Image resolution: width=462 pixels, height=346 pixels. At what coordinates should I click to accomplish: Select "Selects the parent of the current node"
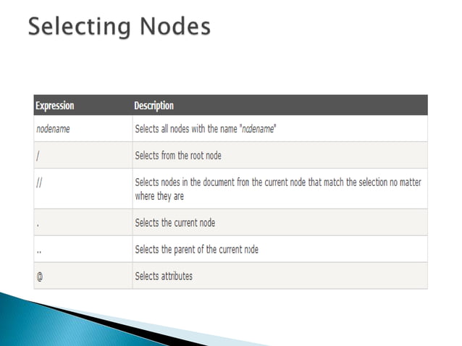coord(196,250)
